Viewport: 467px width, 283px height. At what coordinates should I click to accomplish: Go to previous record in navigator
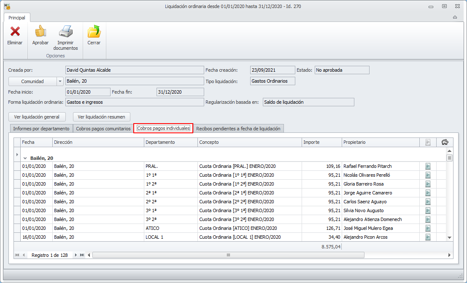[x=24, y=255]
